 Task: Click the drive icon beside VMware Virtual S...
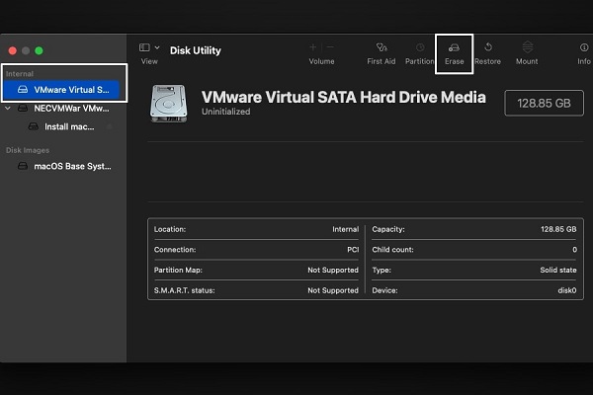[x=23, y=90]
